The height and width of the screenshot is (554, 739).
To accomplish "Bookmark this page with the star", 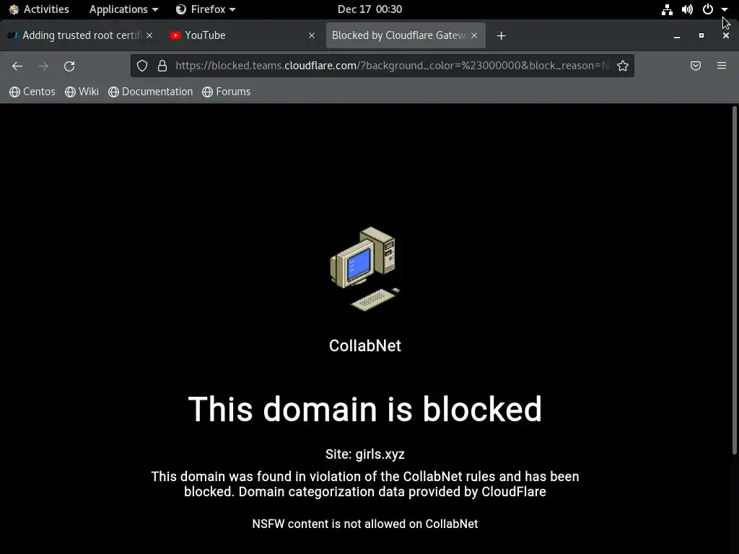I will (623, 66).
